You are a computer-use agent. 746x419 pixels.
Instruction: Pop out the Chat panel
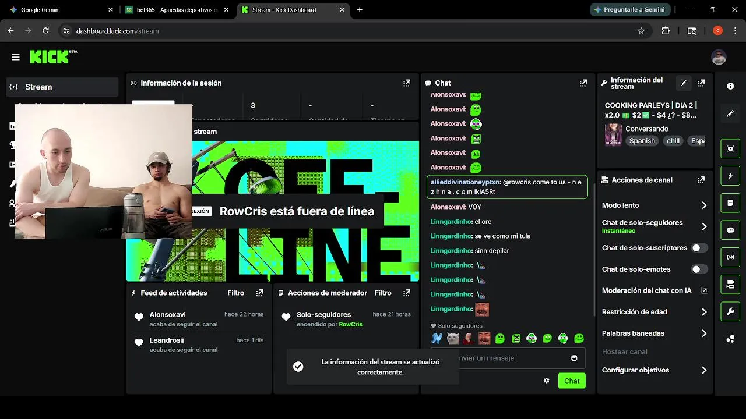(583, 83)
